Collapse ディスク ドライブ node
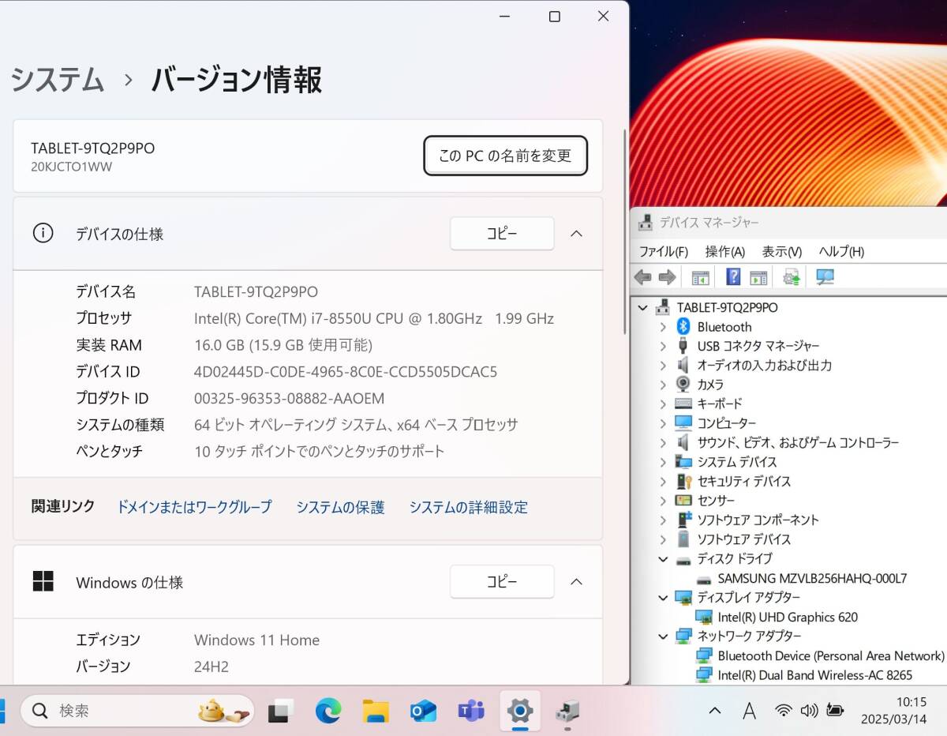This screenshot has height=736, width=947. (663, 558)
